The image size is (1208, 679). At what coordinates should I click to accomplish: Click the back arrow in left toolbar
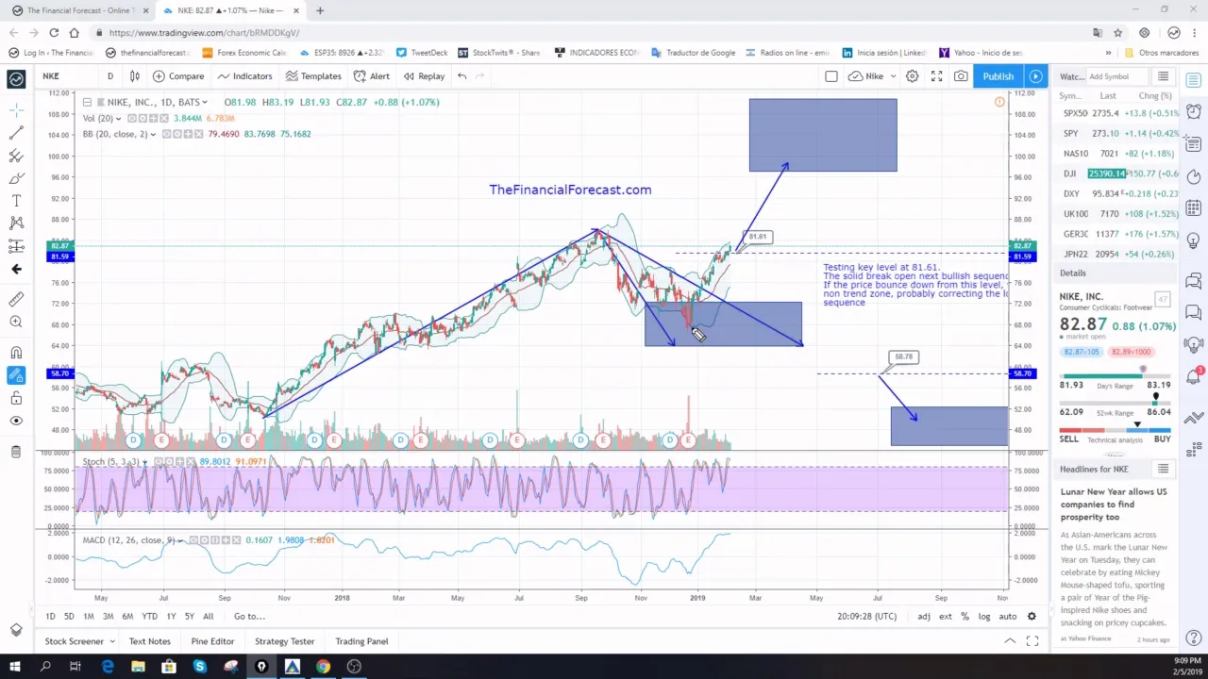pyautogui.click(x=16, y=269)
